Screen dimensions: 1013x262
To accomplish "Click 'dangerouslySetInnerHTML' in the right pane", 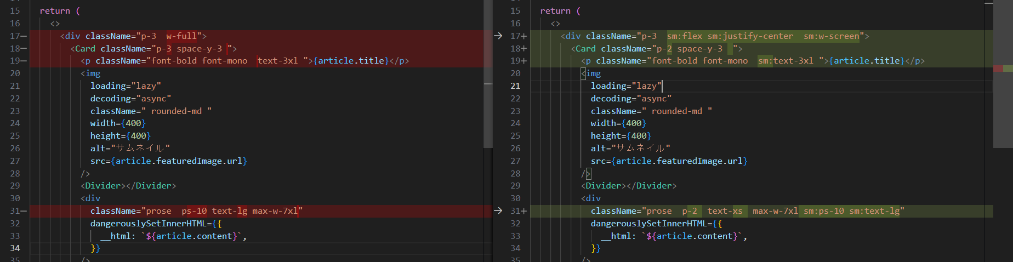I will click(649, 224).
